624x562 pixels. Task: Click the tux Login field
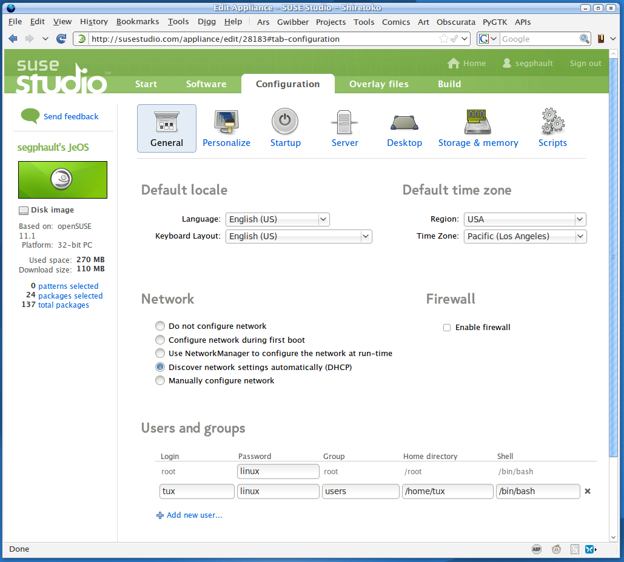point(196,491)
